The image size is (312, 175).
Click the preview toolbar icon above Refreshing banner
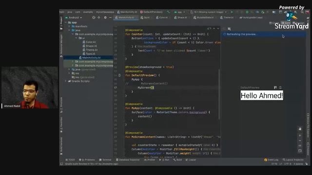coord(229,29)
